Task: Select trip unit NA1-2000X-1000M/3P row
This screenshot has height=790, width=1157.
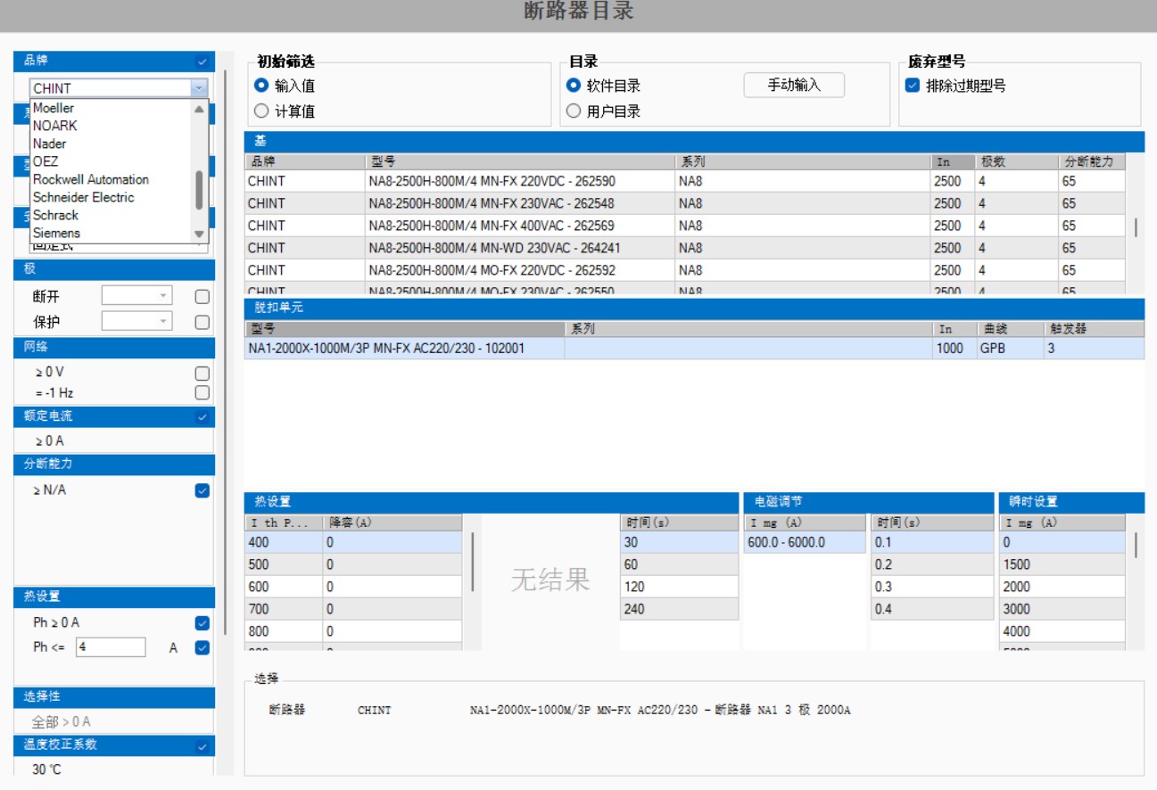Action: 694,349
